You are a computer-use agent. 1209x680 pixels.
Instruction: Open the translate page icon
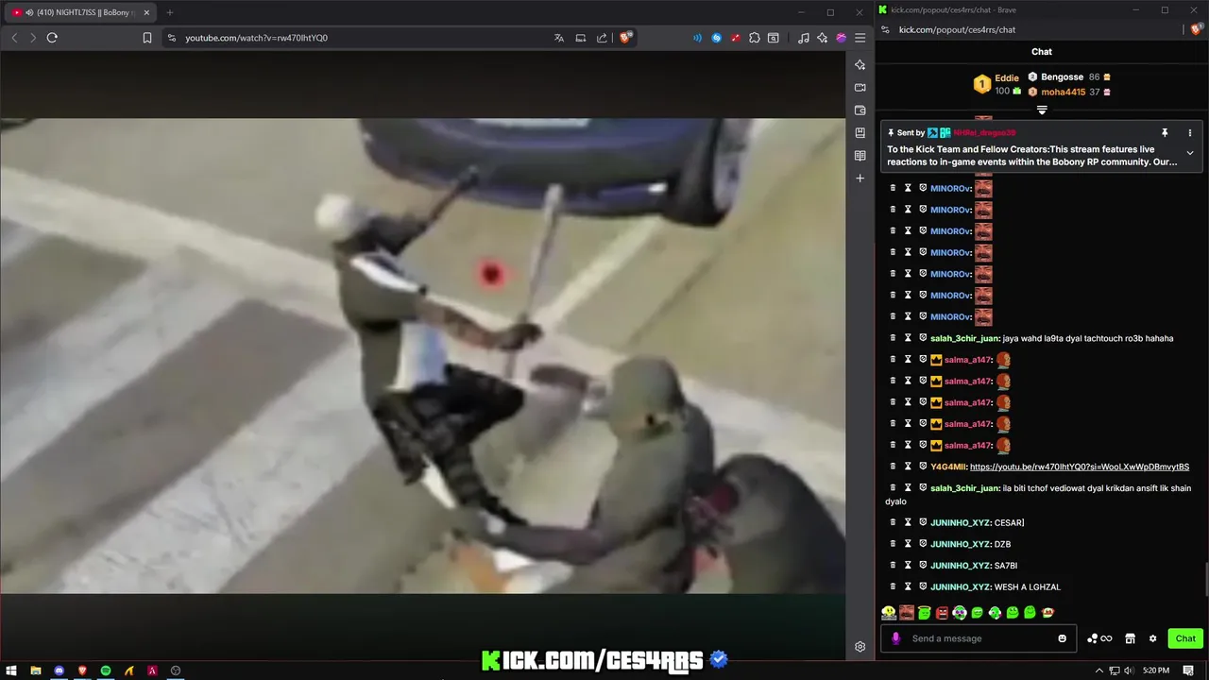click(x=559, y=38)
